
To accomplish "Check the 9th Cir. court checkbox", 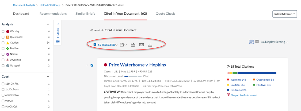I will [3, 101].
